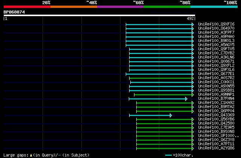
Task: Select the UniRef100_A3KLN6 label
Action: pyautogui.click(x=216, y=57)
